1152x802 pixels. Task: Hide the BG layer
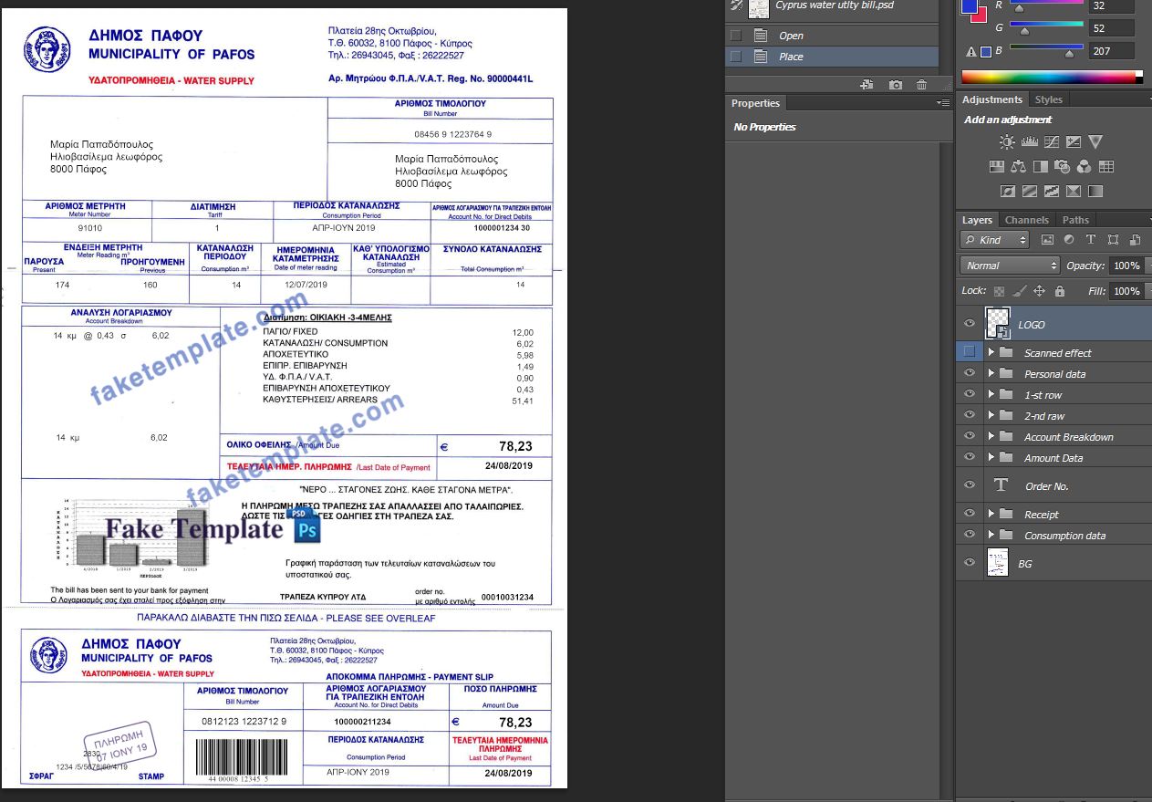point(970,563)
